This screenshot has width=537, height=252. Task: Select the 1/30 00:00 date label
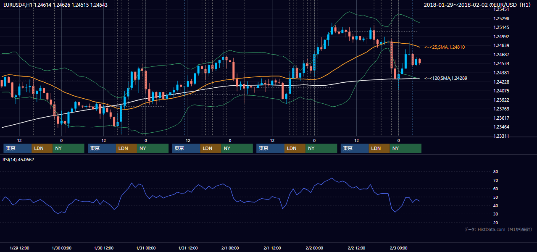[x=61, y=248]
